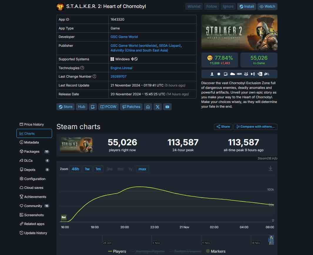Viewport: 313px width, 255px height.
Task: Open Depots section in sidebar
Action: click(x=34, y=170)
